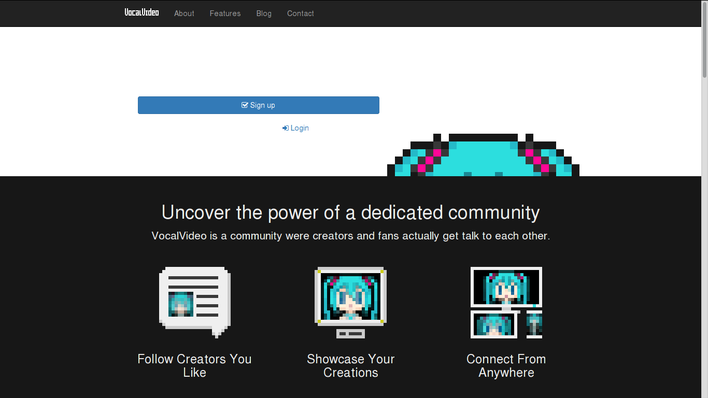Click the page's vertical scrollbar thumb
Viewport: 708px width, 398px height.
click(705, 39)
